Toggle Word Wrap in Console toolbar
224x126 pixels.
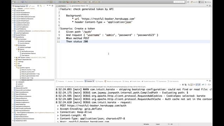194,85
